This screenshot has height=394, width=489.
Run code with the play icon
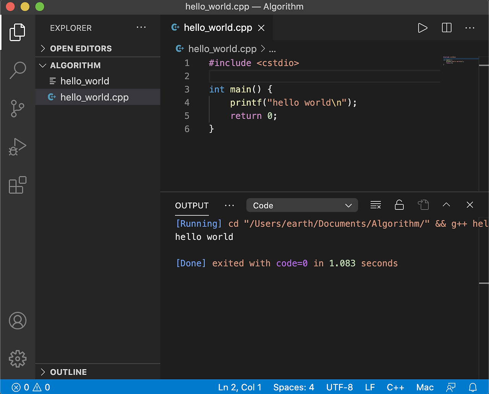[x=423, y=28]
